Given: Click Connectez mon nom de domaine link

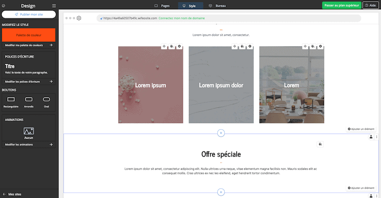Looking at the screenshot, I should 181,18.
